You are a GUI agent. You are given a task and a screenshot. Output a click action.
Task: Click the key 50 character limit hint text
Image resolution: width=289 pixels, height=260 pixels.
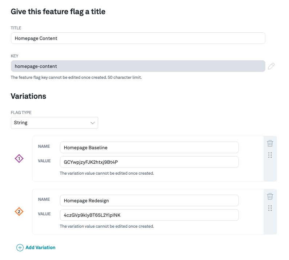click(76, 77)
